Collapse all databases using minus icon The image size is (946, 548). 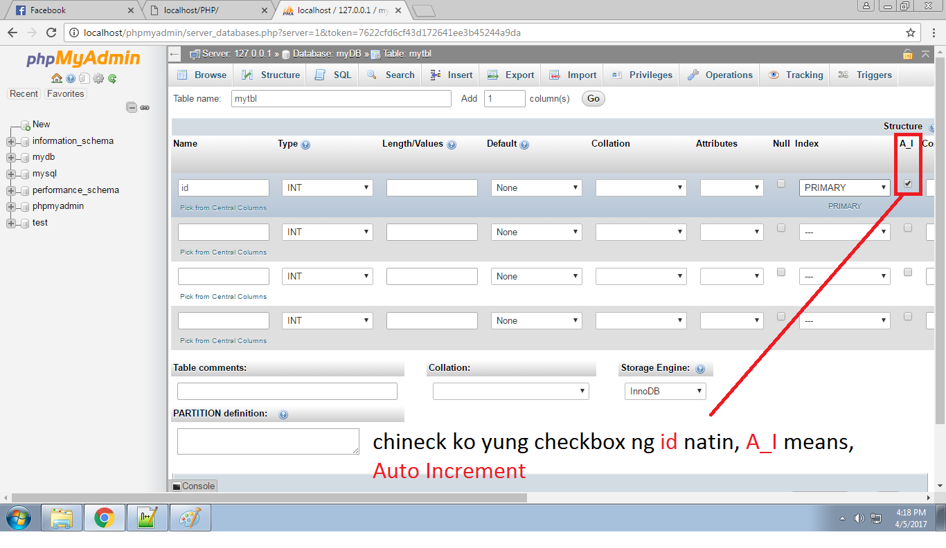pos(132,107)
